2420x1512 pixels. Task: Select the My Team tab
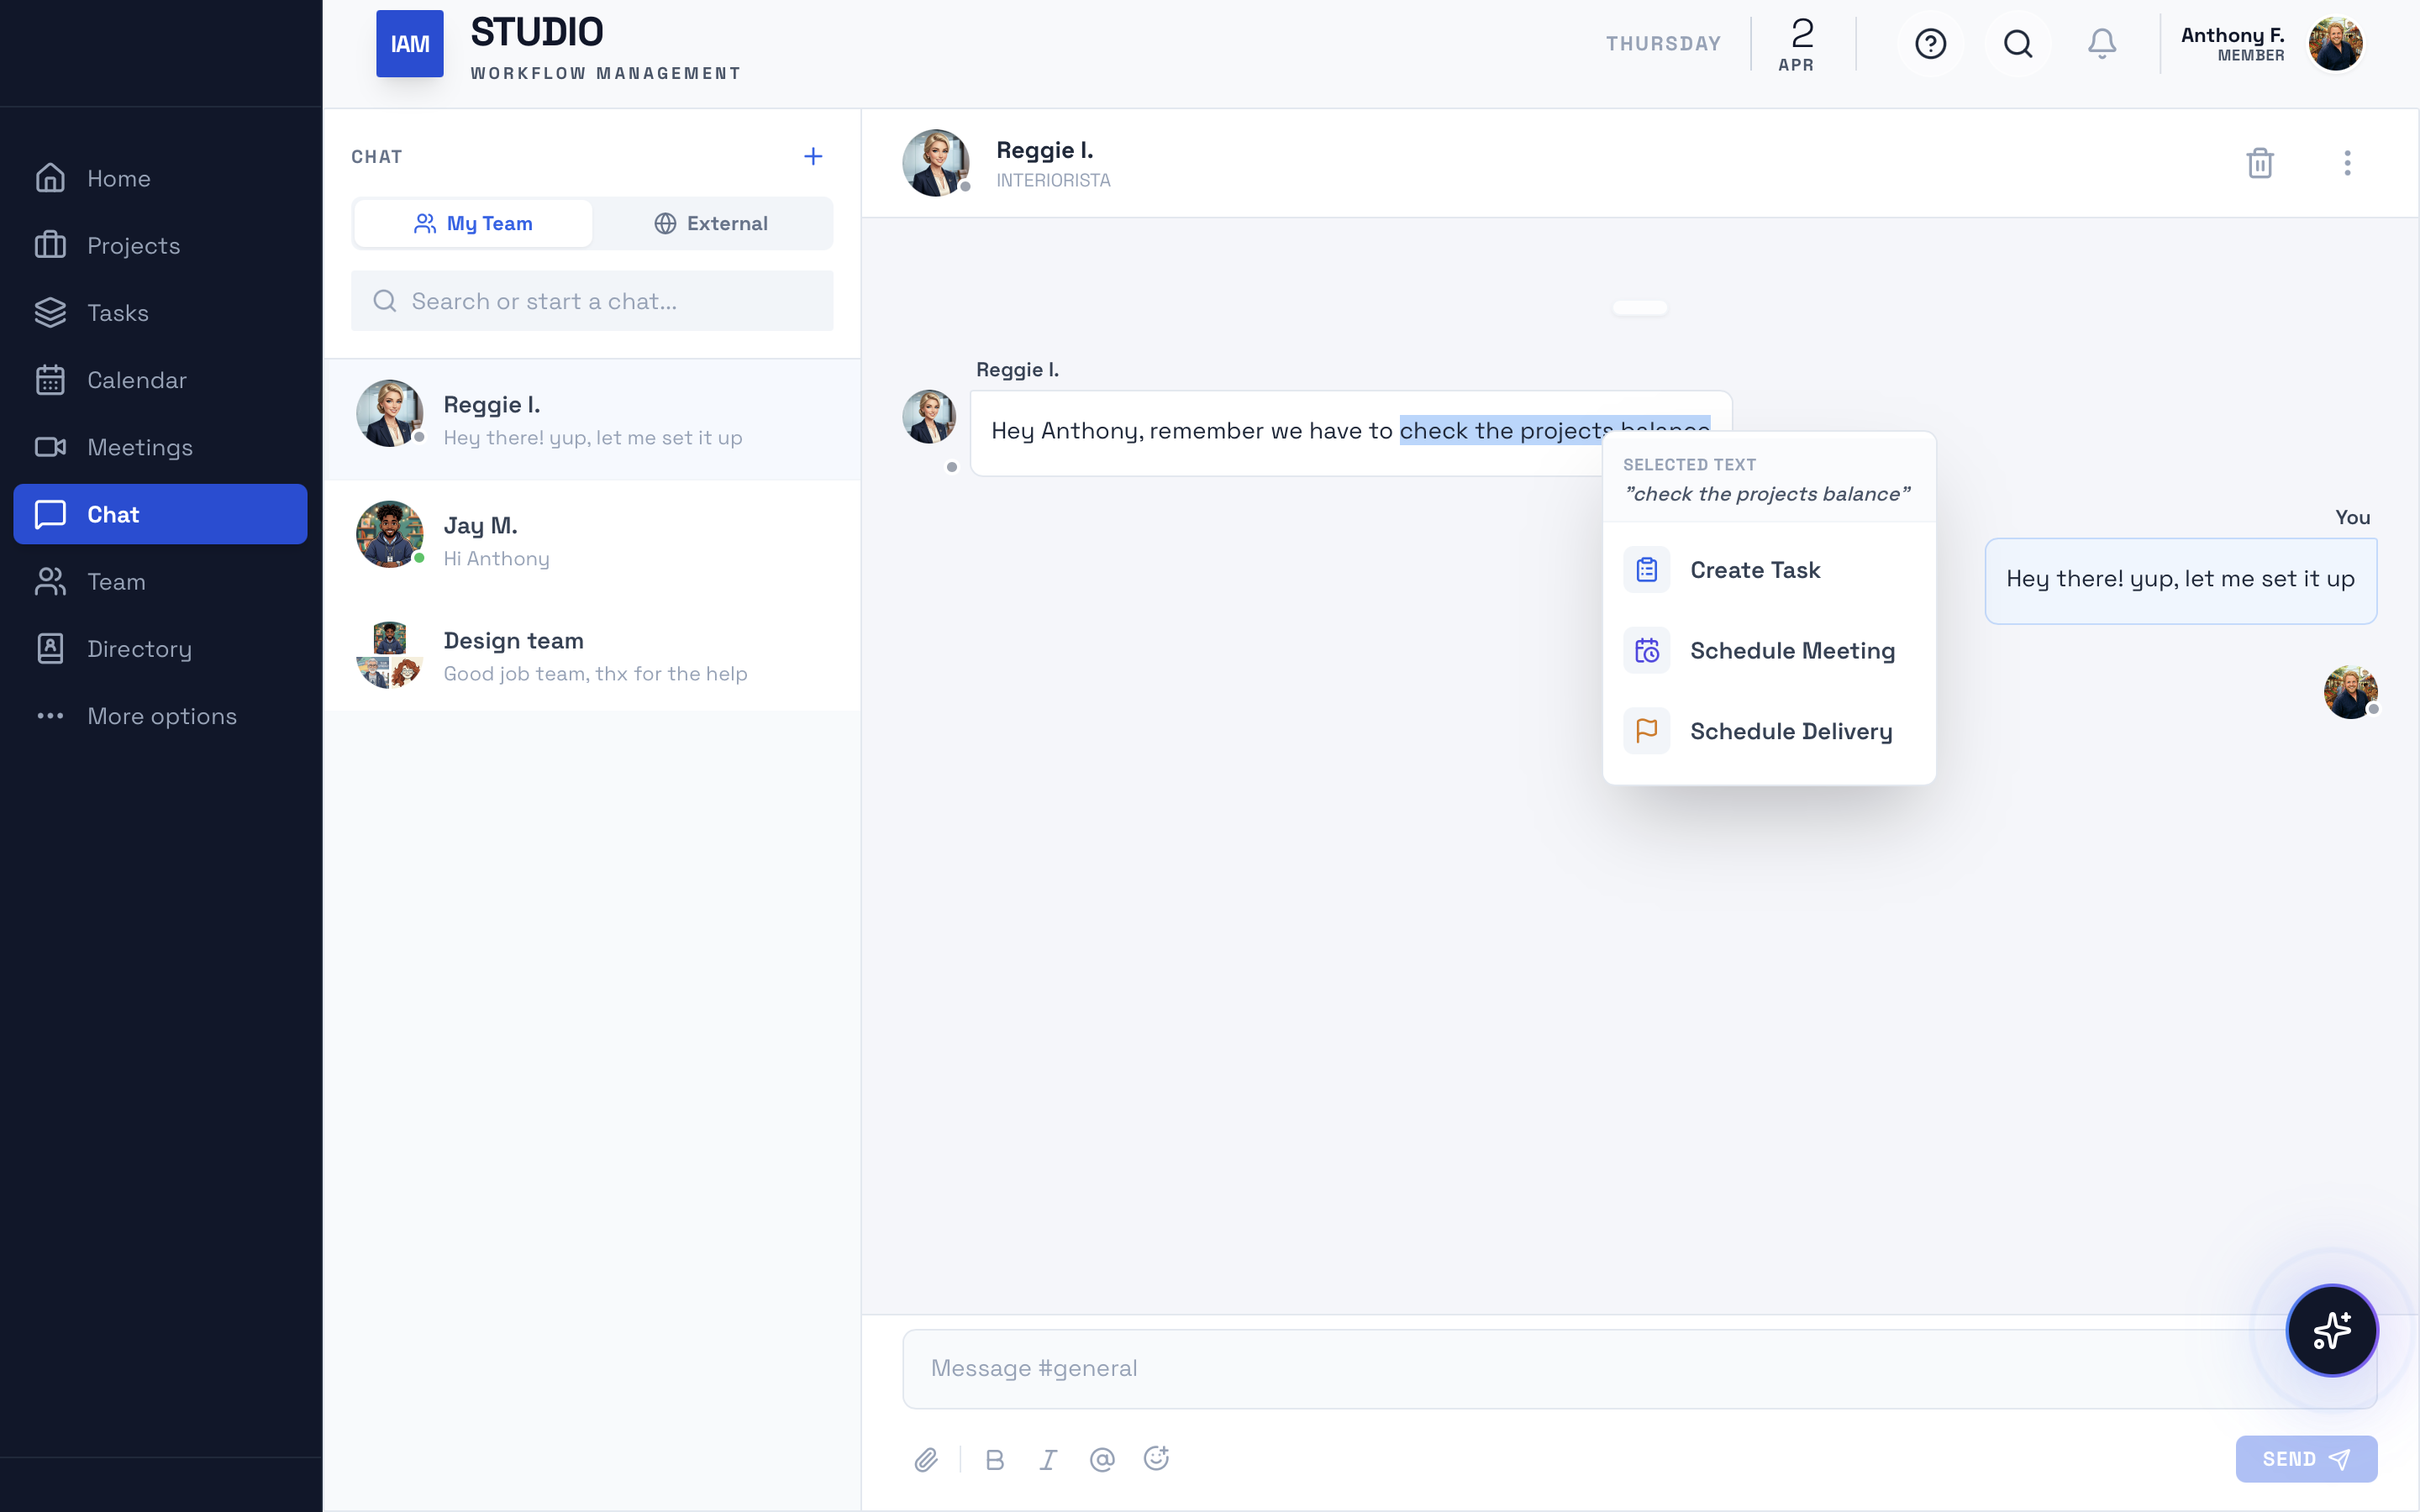[473, 223]
